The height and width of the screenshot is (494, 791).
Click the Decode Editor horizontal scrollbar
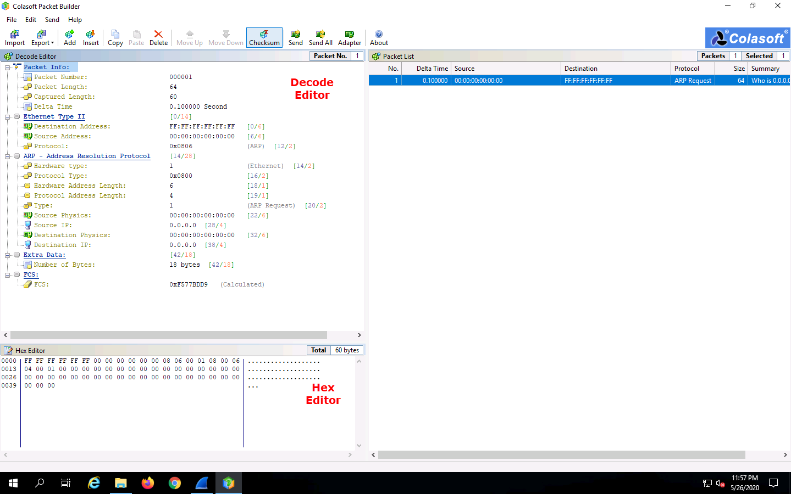click(169, 335)
